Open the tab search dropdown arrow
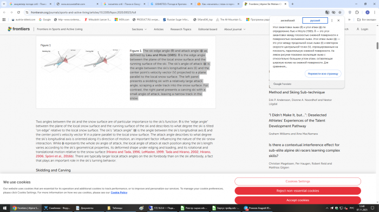379x212 pixels. [4, 4]
